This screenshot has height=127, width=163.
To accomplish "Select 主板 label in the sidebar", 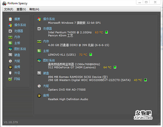I will click(17, 43).
